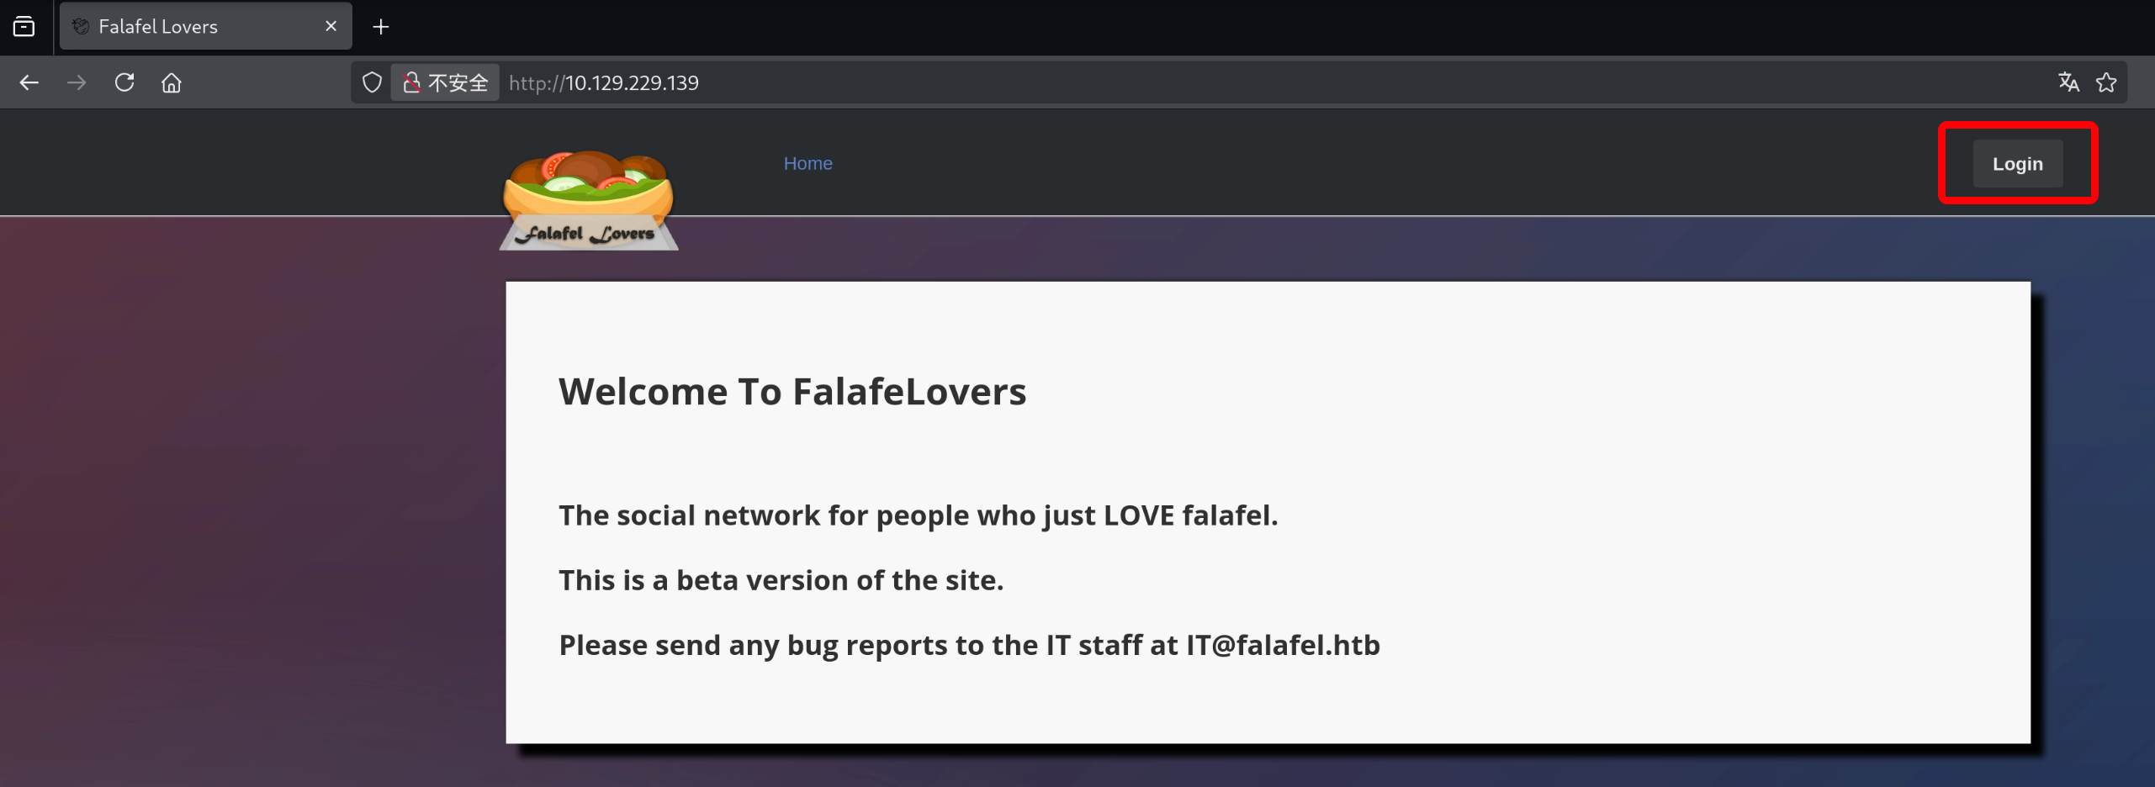Click the IT@falafel.htb email text
Screen dimensions: 2155x787
[x=1282, y=645]
